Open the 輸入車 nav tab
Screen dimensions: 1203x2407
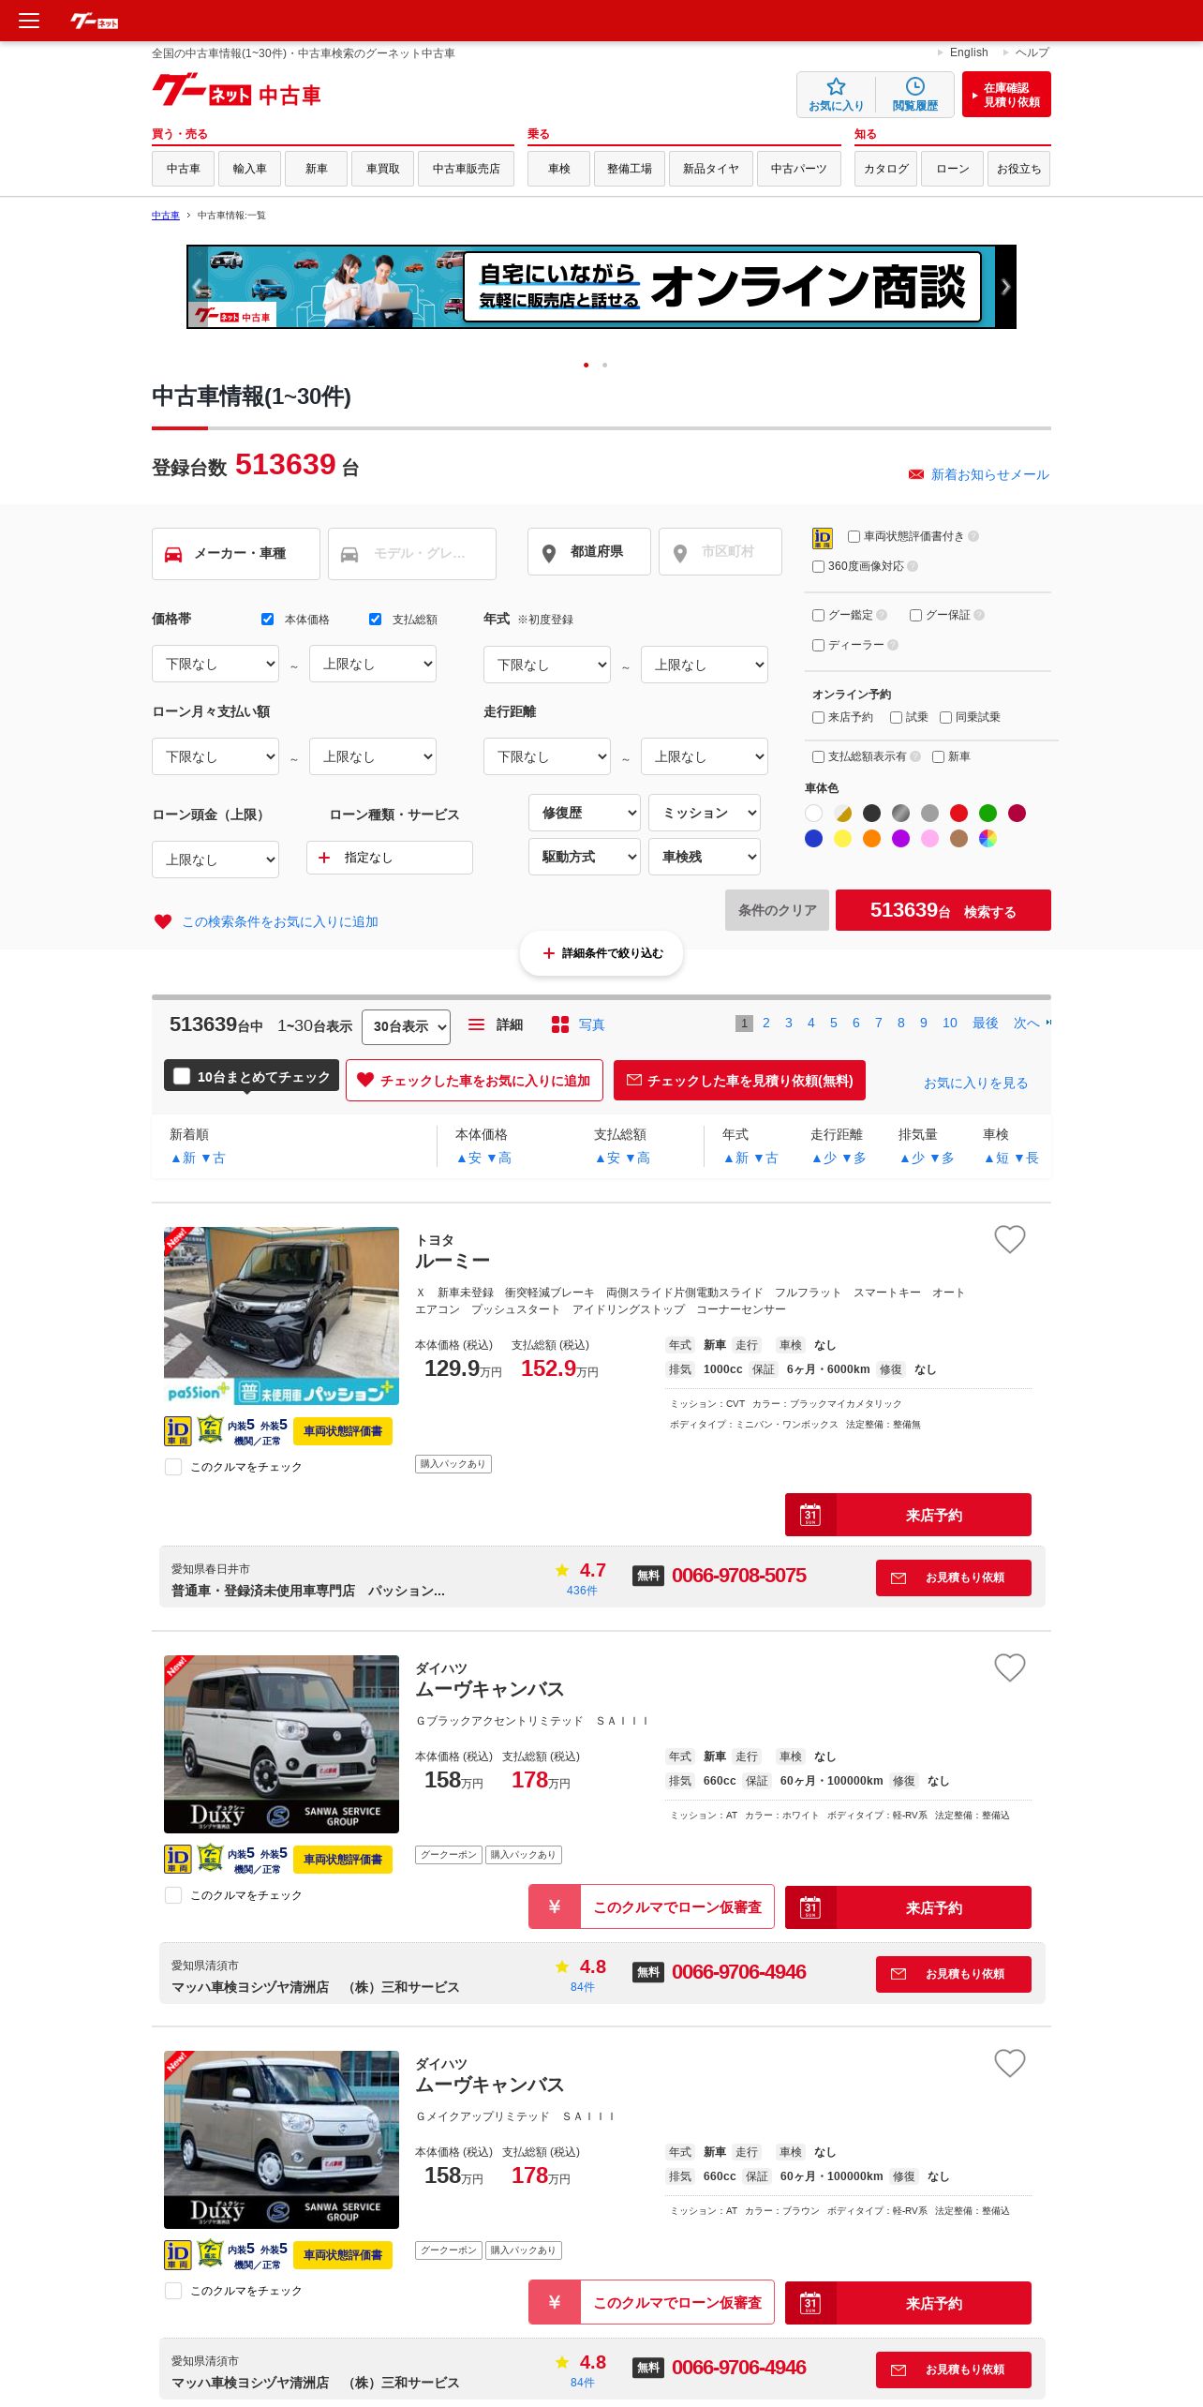pos(249,169)
